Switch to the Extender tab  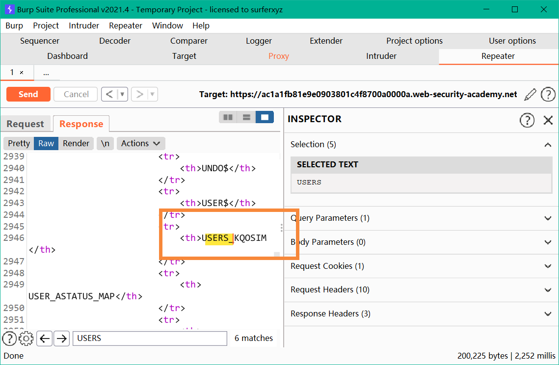(x=326, y=41)
